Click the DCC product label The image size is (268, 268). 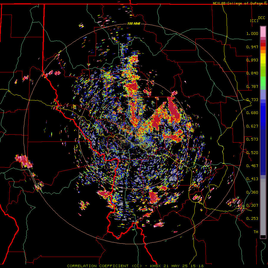[x=261, y=18]
